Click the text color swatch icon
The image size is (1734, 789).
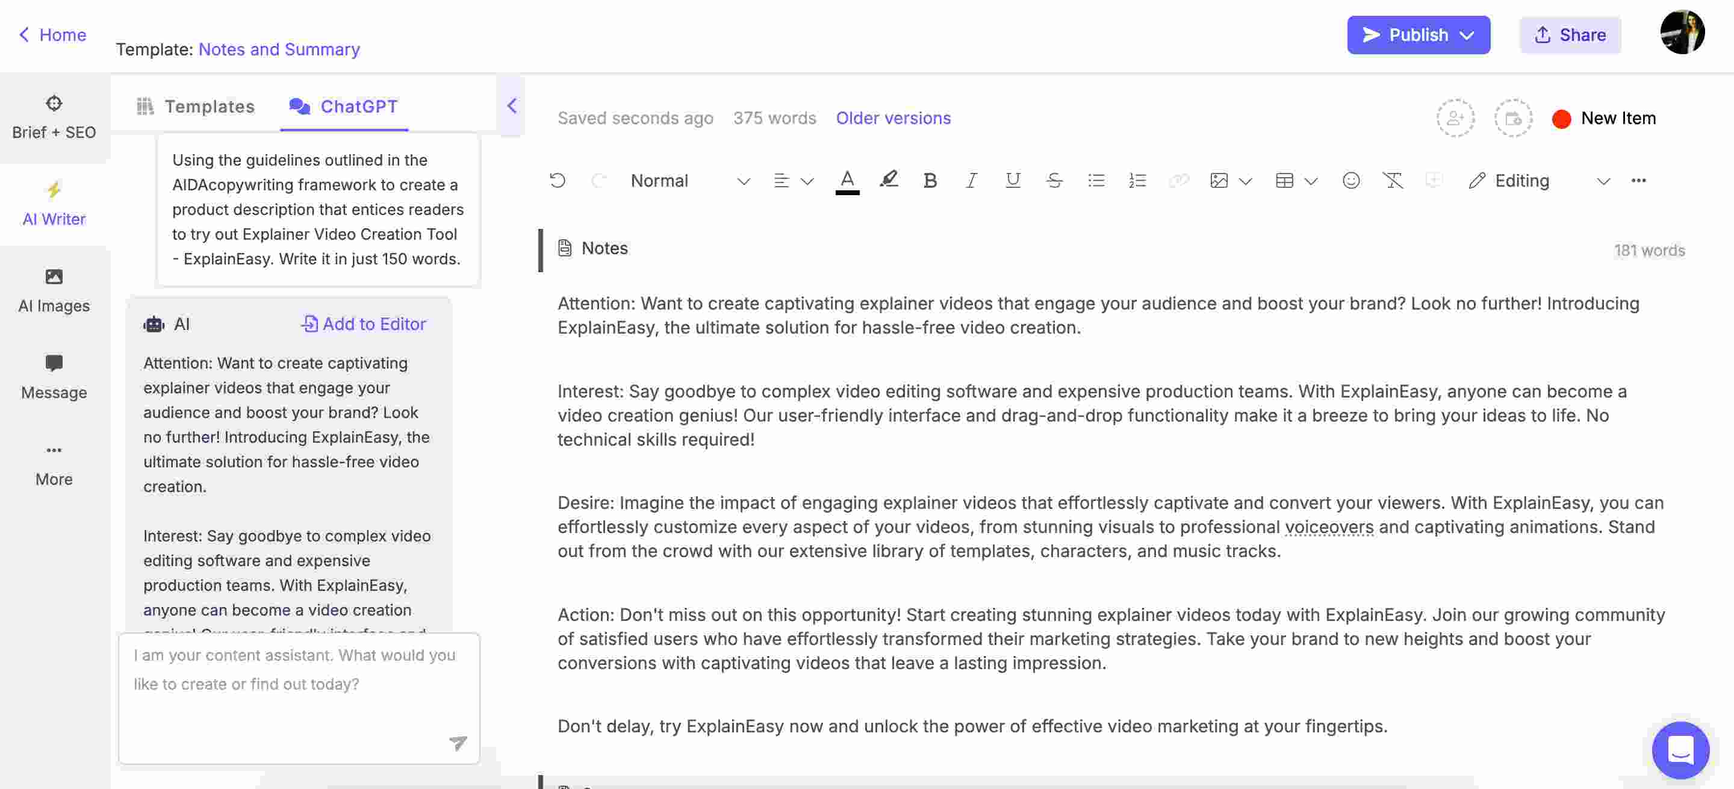click(846, 179)
